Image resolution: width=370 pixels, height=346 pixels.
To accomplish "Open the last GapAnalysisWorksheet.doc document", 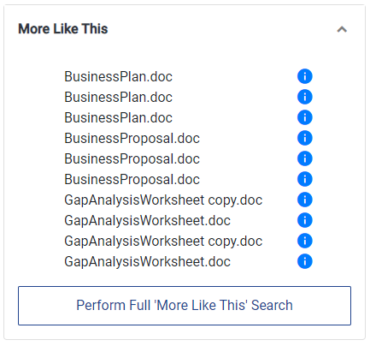I will (x=147, y=262).
